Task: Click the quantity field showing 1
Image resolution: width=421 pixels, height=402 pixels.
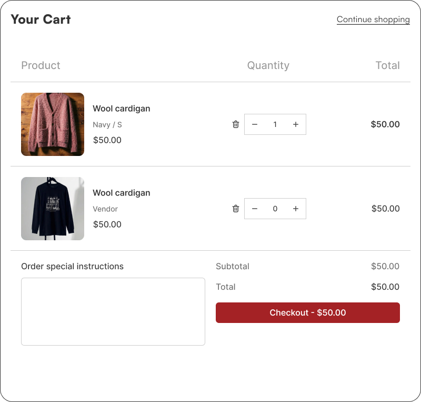Action: (275, 124)
